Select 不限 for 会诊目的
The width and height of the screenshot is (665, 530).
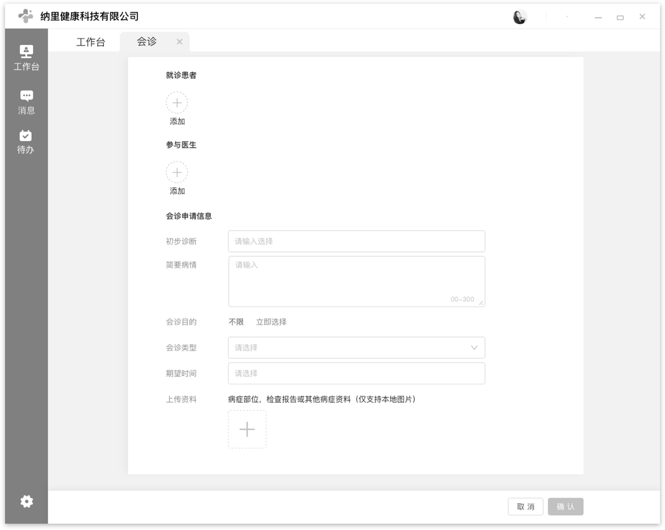(x=235, y=322)
